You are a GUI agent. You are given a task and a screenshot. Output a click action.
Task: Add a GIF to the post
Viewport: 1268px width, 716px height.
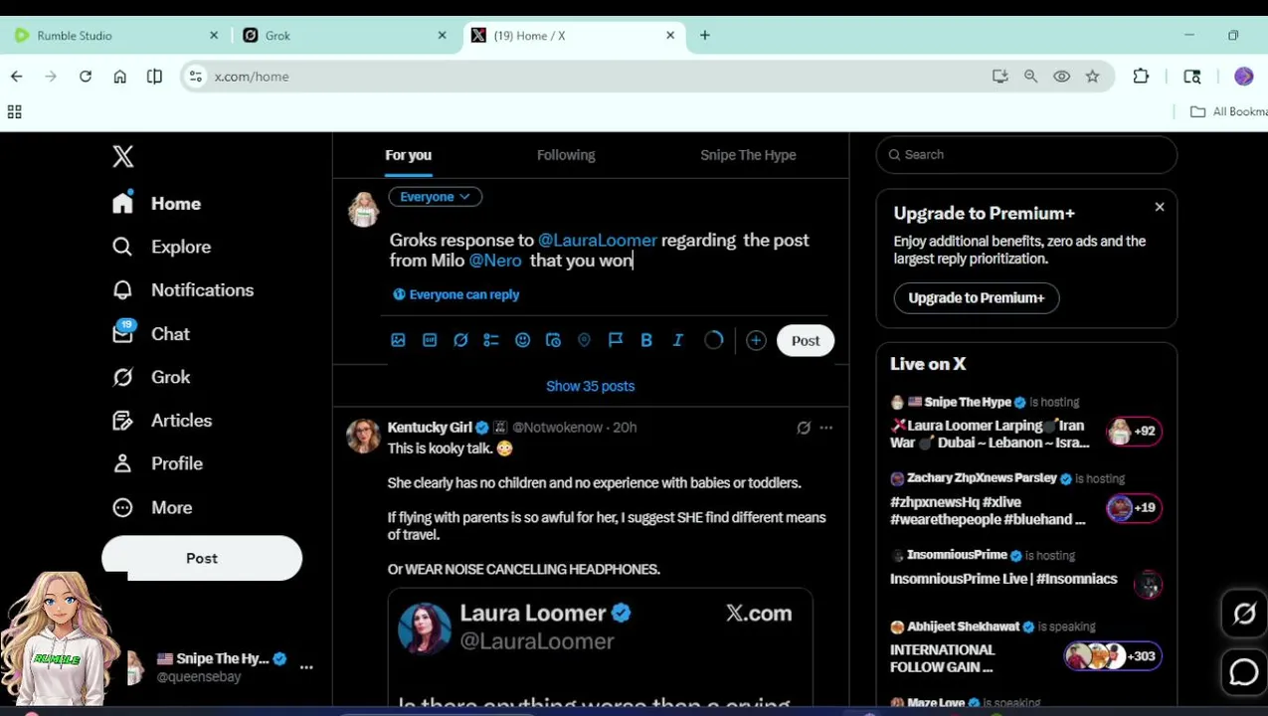click(430, 340)
